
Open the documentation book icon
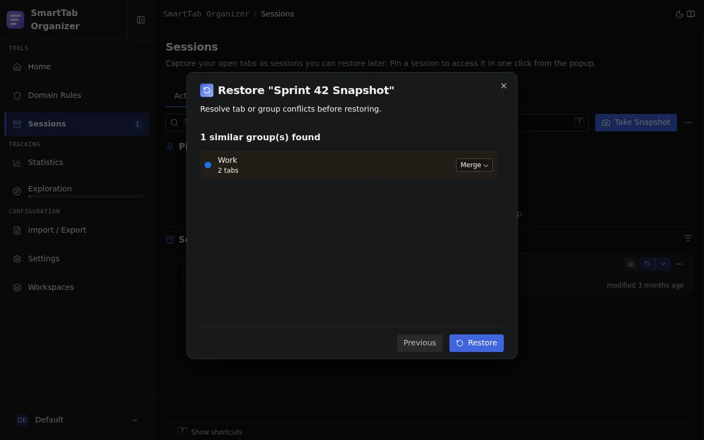point(691,14)
